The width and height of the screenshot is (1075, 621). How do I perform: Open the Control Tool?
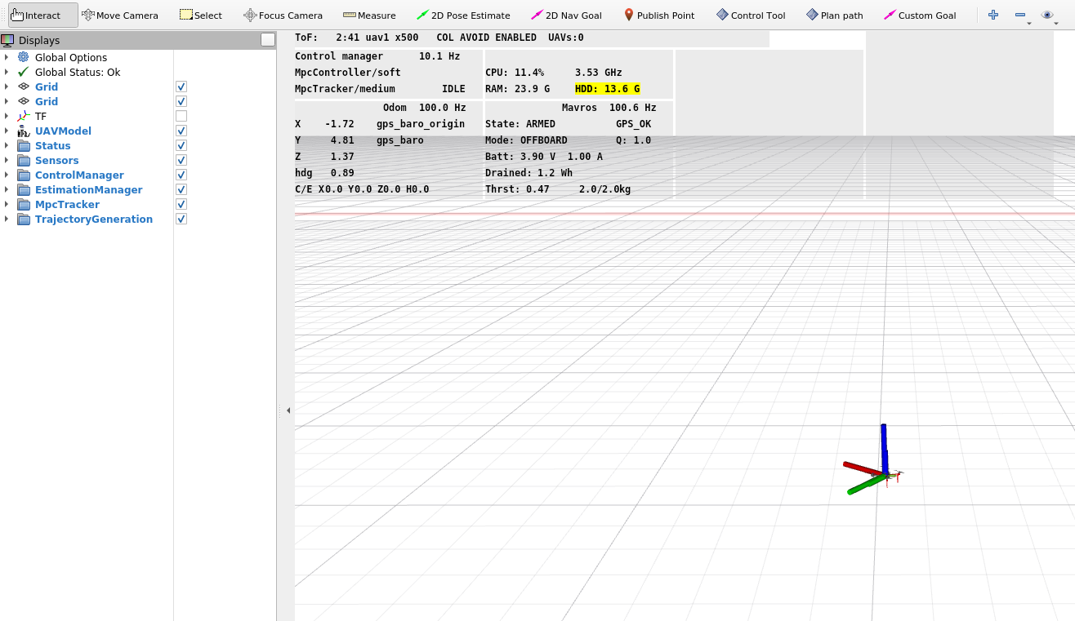(x=751, y=15)
